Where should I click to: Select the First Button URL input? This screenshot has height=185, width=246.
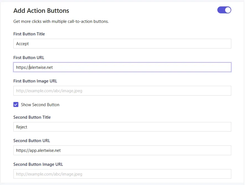pos(122,67)
